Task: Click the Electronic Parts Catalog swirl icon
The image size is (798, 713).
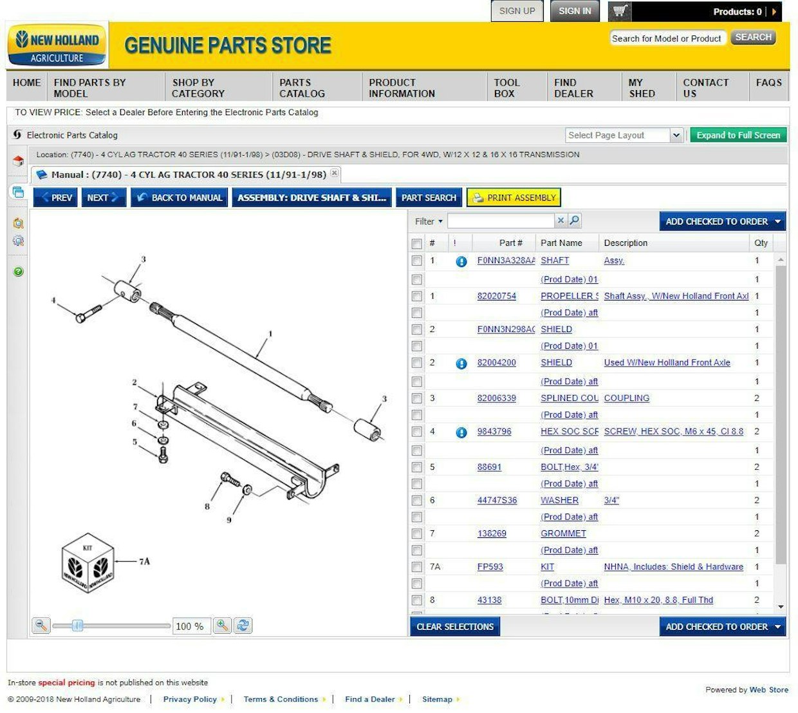Action: point(17,134)
